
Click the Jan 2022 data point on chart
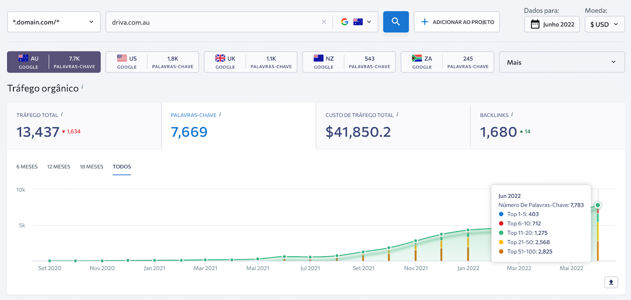click(468, 230)
